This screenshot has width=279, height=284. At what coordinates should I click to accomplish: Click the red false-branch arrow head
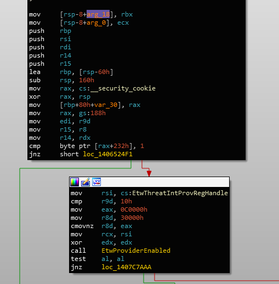[149, 173]
